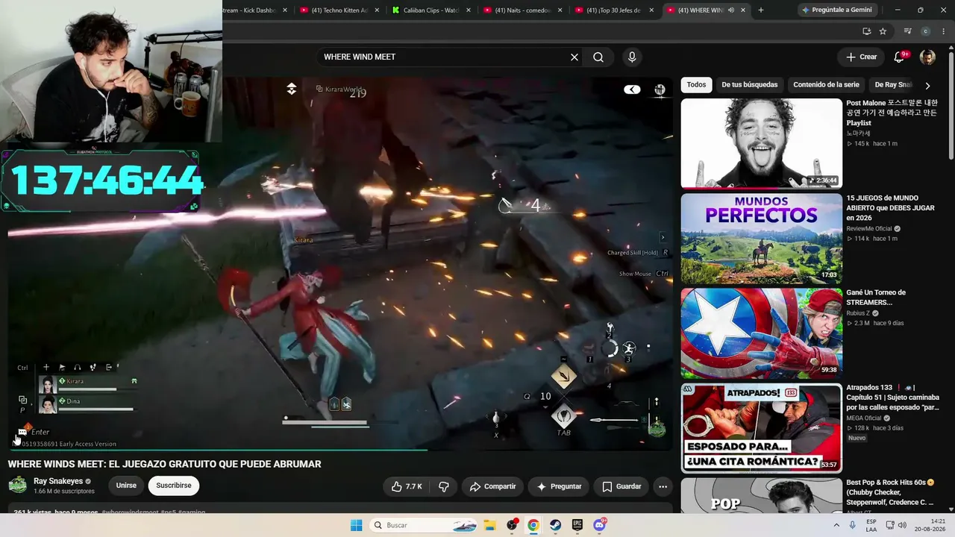Screen dimensions: 955x537
Task: Click the Crear button
Action: tap(861, 57)
